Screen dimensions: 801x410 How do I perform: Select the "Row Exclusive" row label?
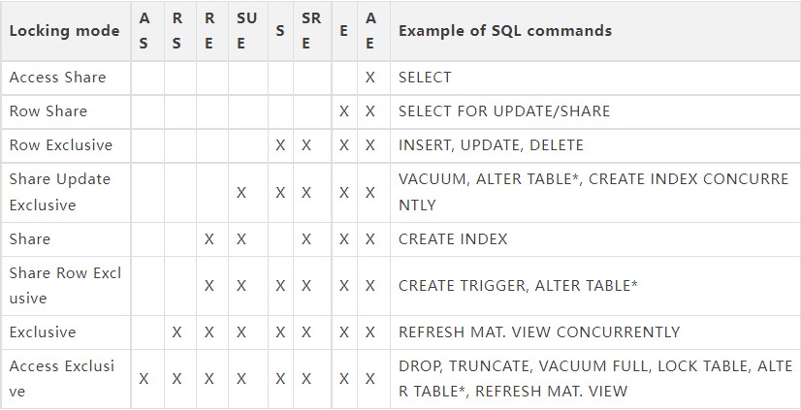(60, 145)
